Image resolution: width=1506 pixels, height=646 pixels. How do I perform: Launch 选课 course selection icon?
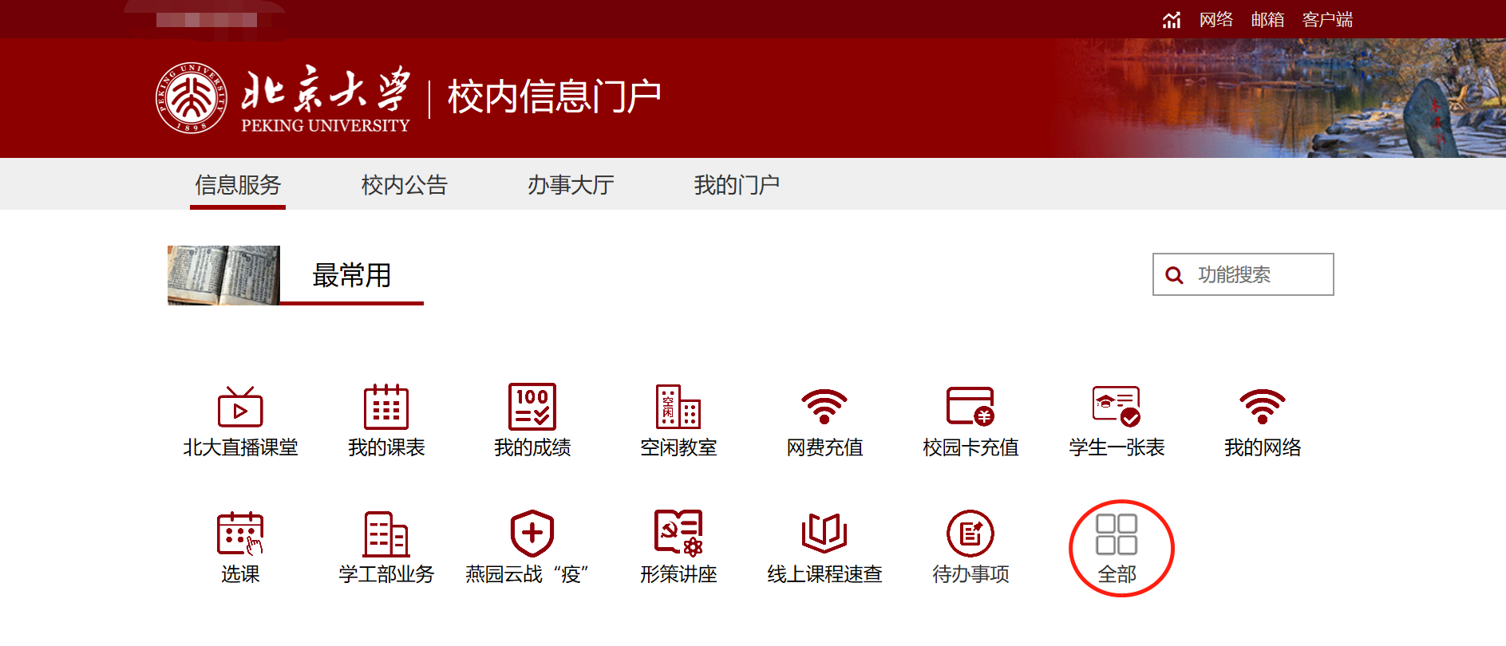coord(240,534)
